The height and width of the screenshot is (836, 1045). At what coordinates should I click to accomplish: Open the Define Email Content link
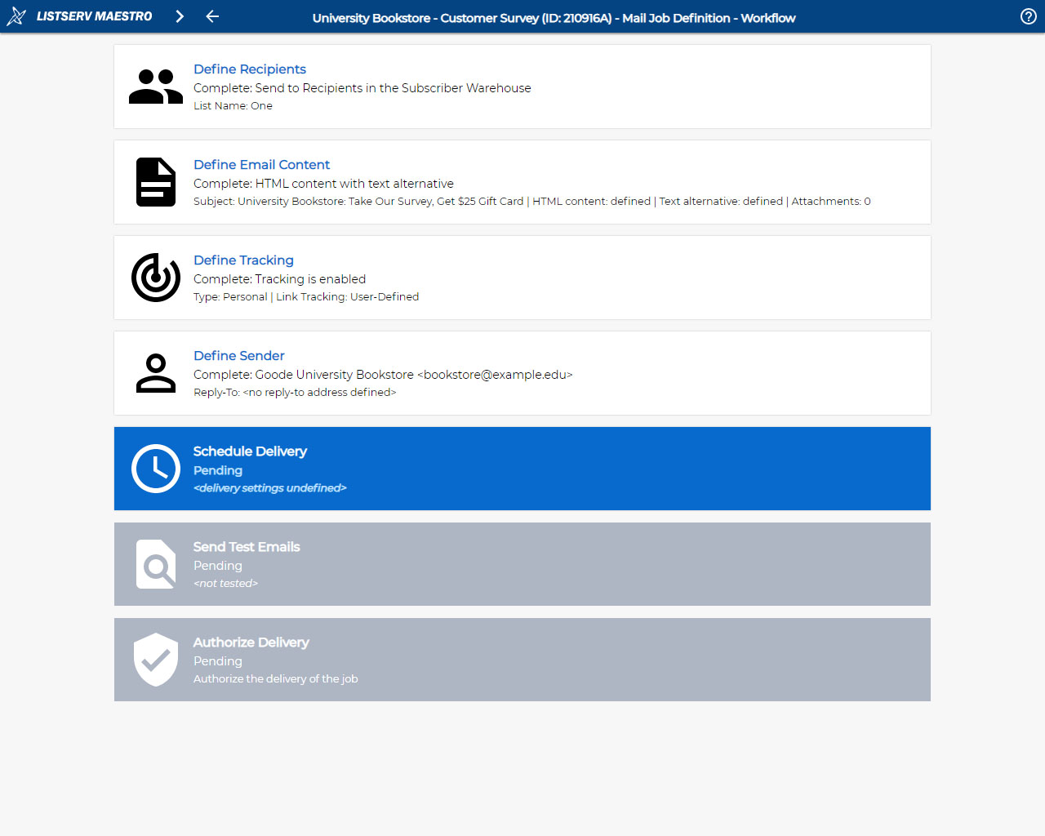coord(261,165)
